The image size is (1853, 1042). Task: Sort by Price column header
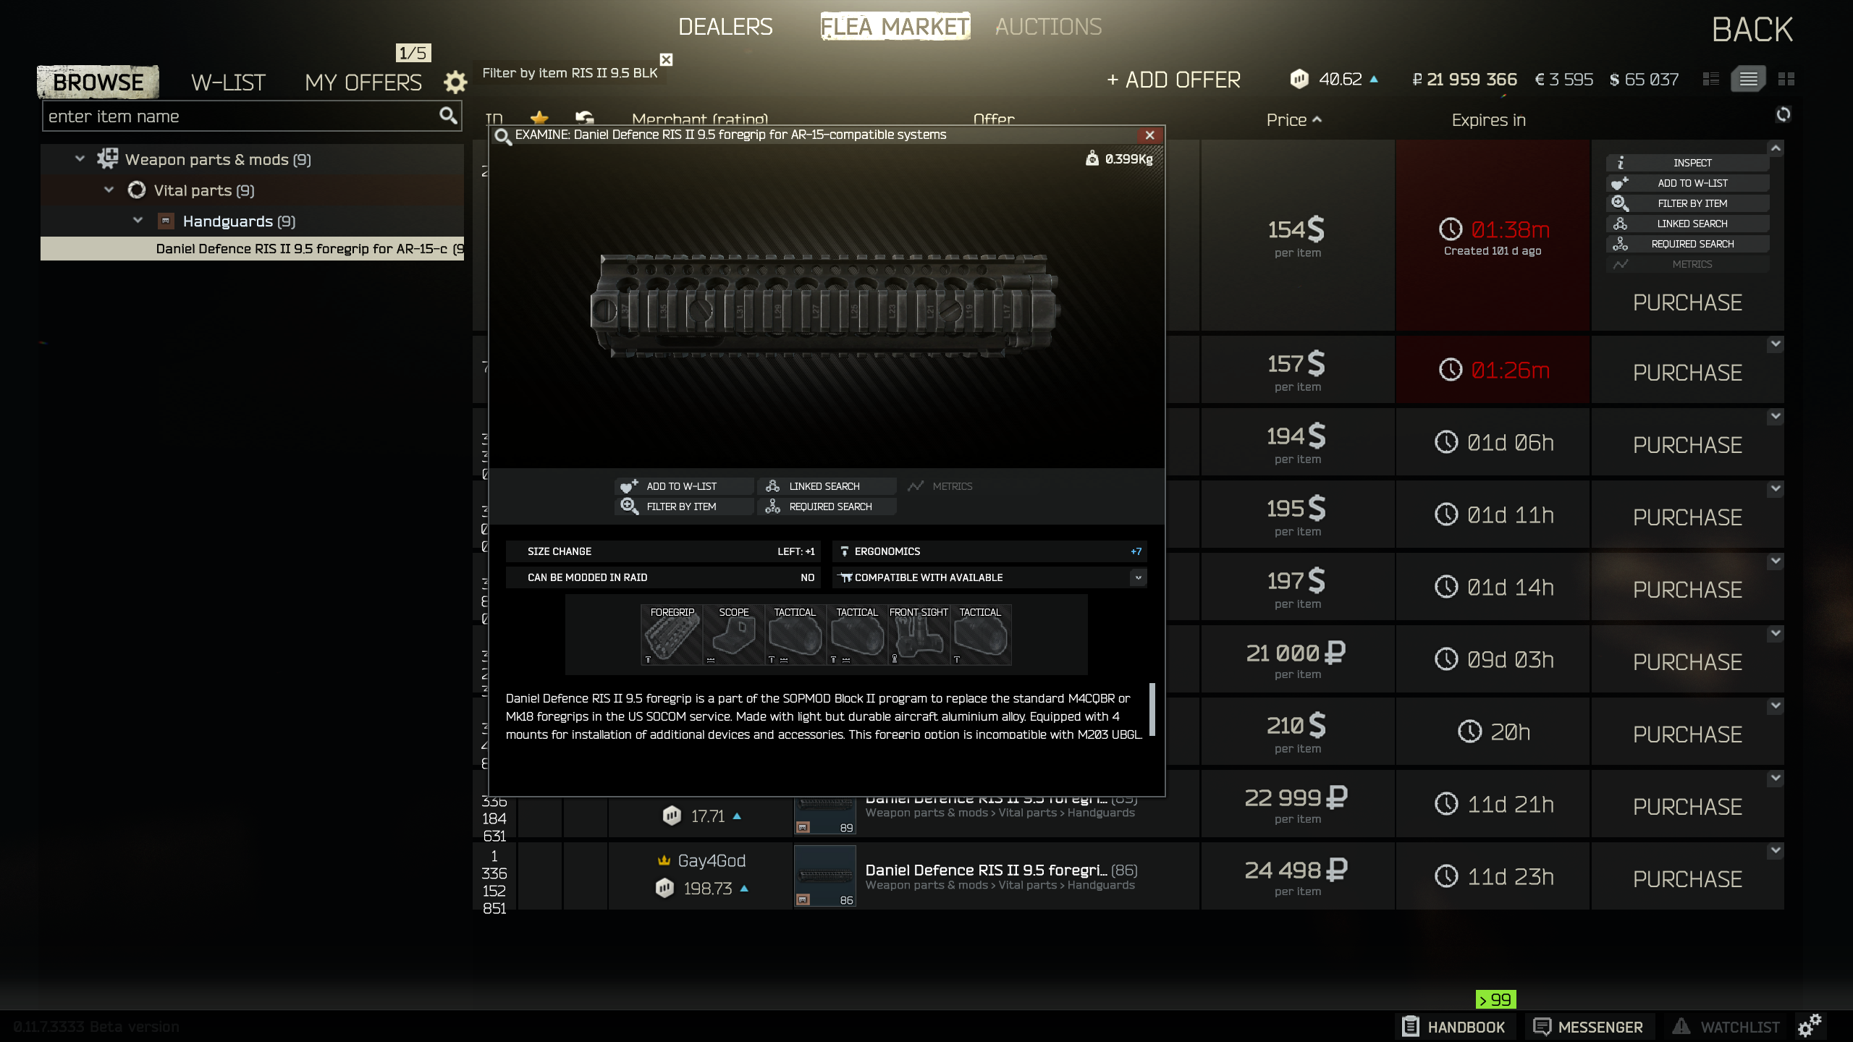pyautogui.click(x=1293, y=119)
